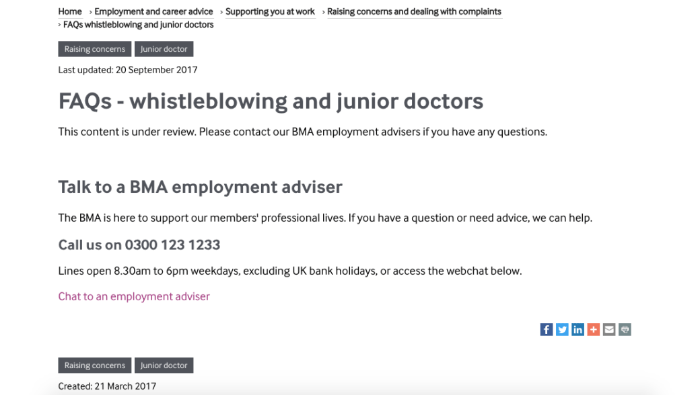
Task: Share the page on Twitter
Action: point(562,329)
